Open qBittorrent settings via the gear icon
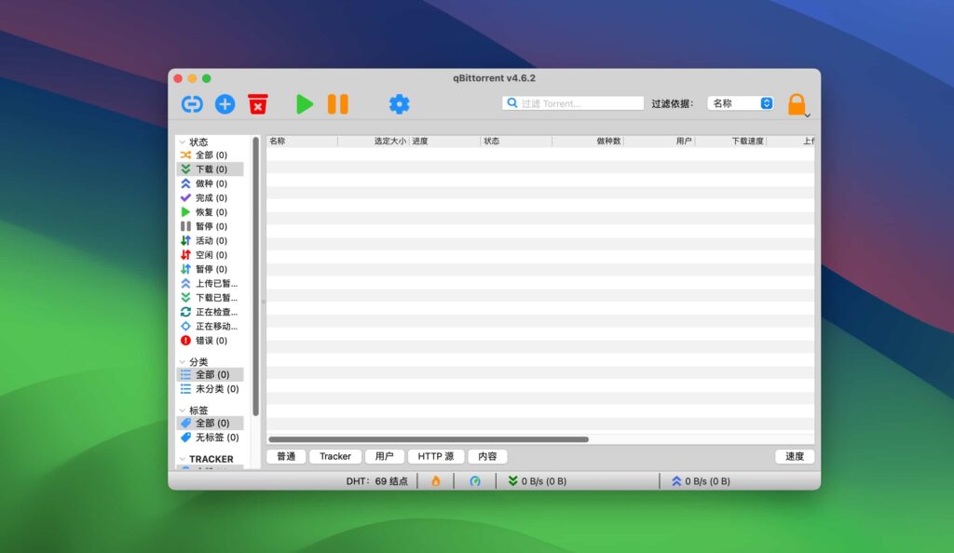 (x=399, y=104)
